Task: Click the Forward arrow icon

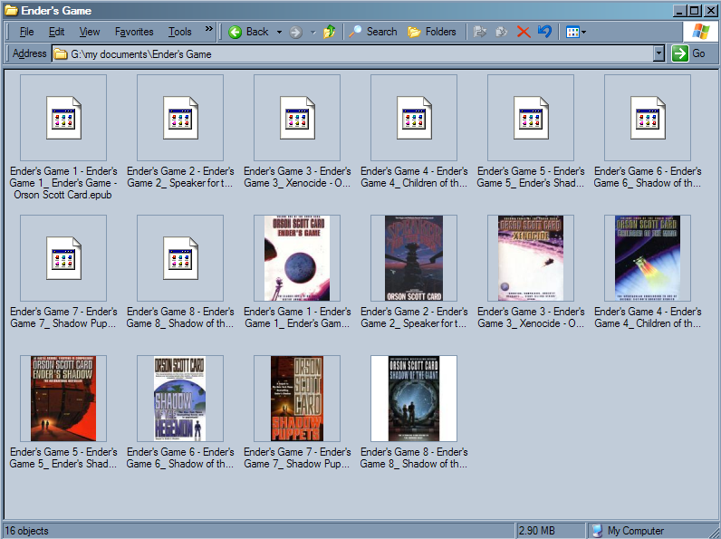Action: tap(295, 32)
